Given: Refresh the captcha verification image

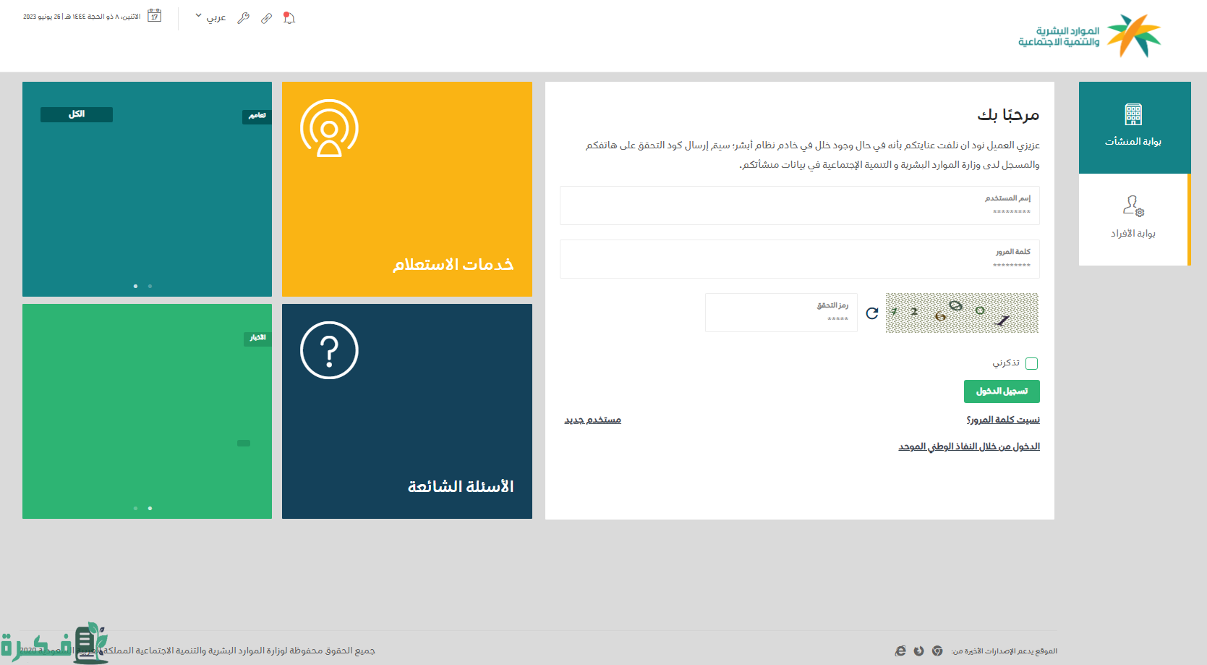Looking at the screenshot, I should [x=872, y=313].
